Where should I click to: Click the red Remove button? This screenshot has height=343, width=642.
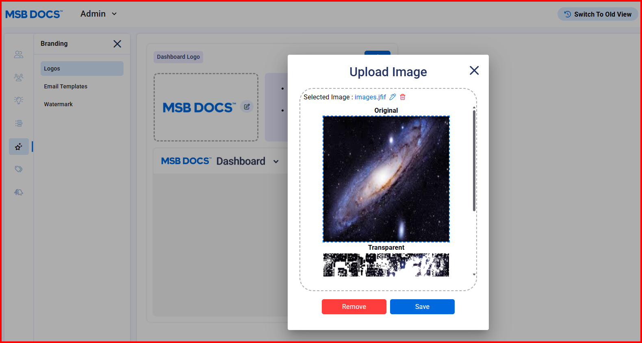pos(354,307)
